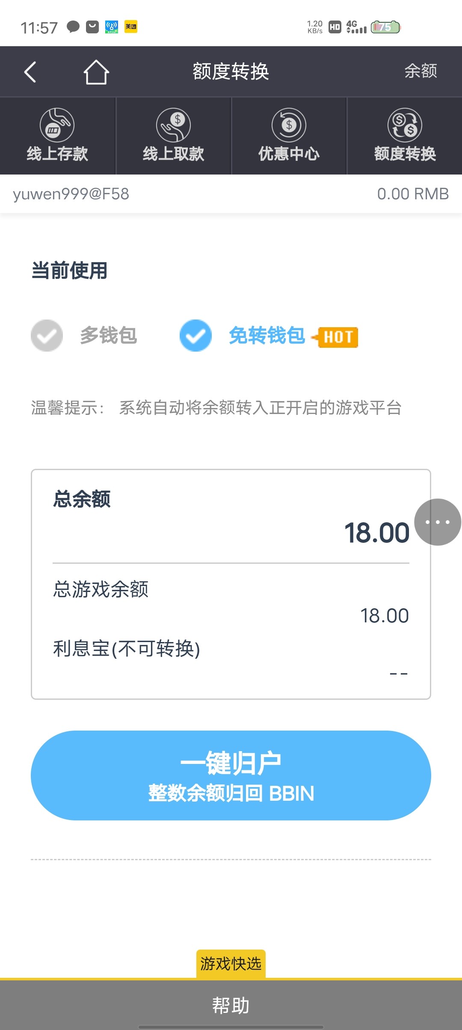Open the 余额 balance menu

pyautogui.click(x=421, y=71)
